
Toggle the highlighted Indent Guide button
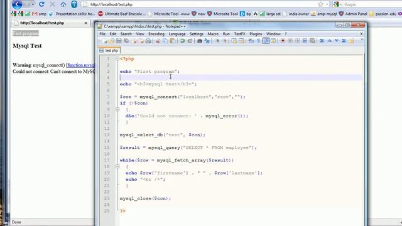tap(266, 41)
